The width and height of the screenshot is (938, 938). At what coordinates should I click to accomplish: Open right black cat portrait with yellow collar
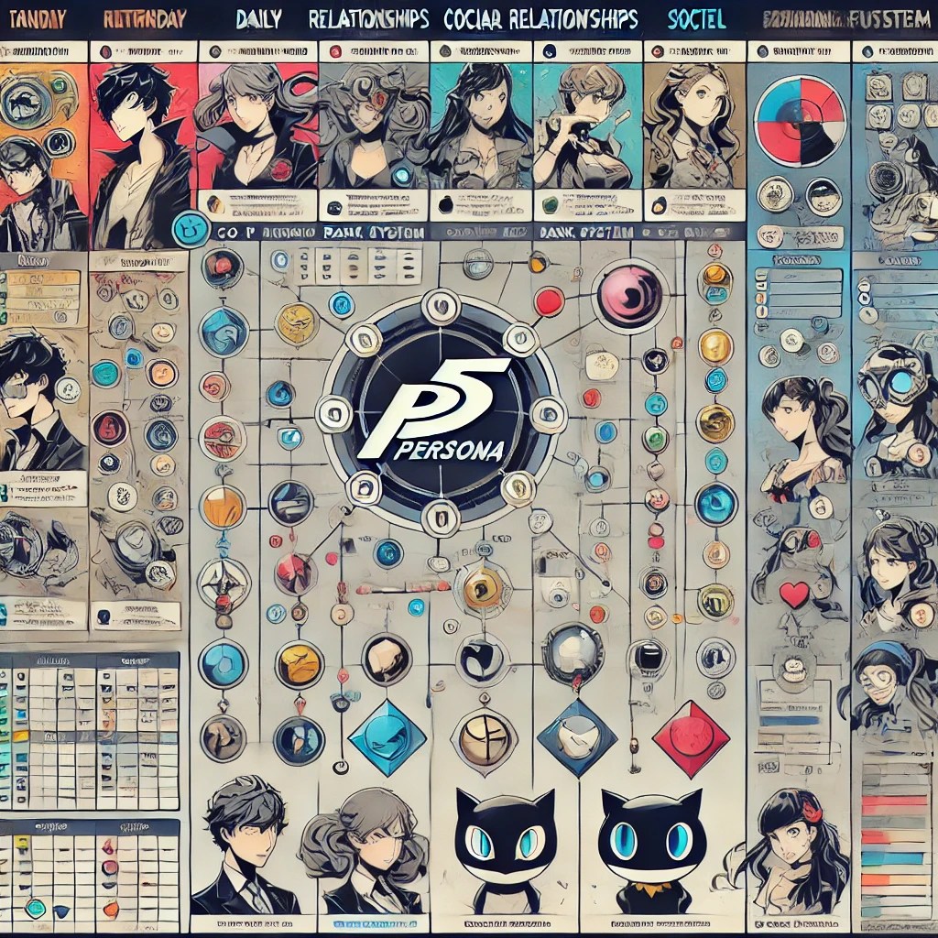(x=651, y=850)
